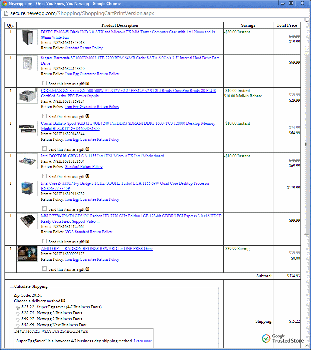
Task: Click the DIYPC computer case thumbnail
Action: 27,37
